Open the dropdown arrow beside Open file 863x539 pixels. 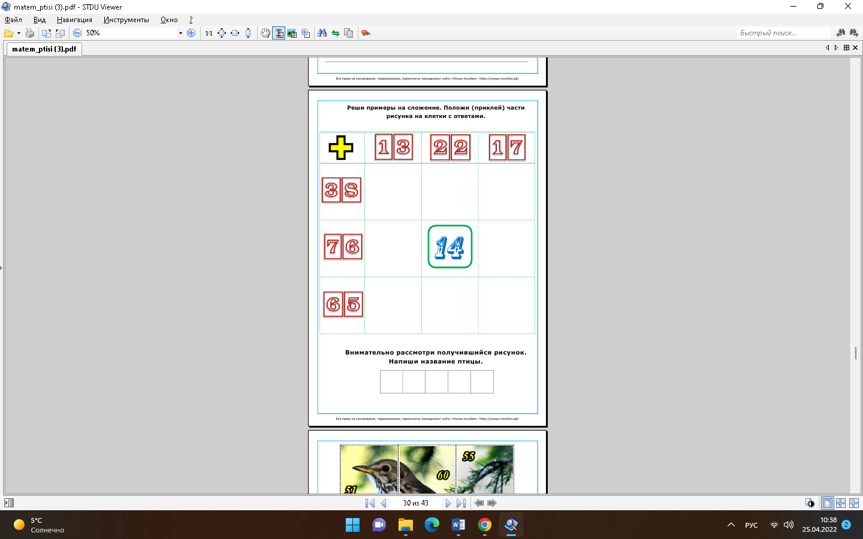point(19,33)
